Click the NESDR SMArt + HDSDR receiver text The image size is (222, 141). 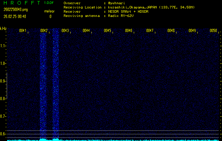point(128,12)
